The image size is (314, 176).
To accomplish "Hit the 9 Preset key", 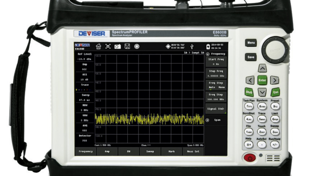I will (x=275, y=106).
